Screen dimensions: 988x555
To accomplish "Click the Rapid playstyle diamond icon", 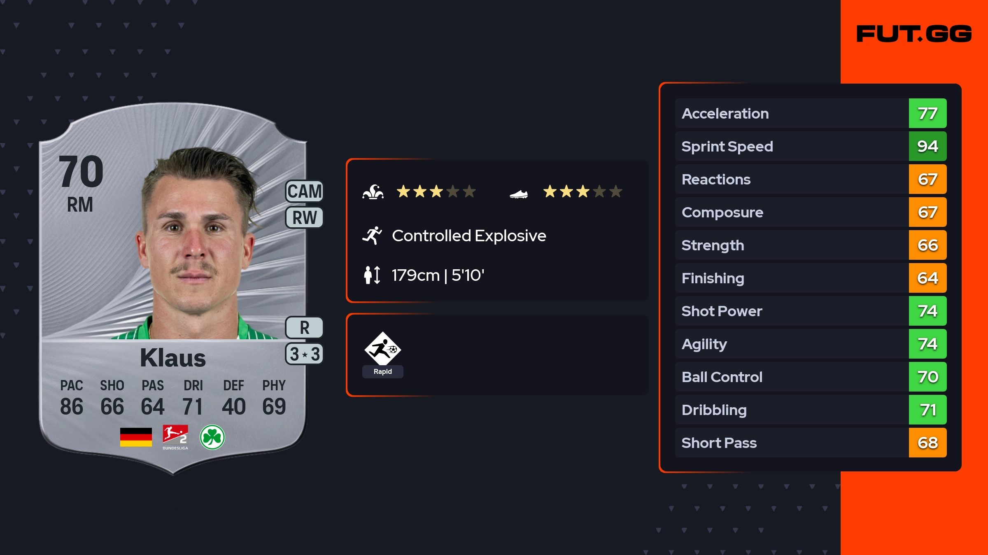I will [x=382, y=349].
